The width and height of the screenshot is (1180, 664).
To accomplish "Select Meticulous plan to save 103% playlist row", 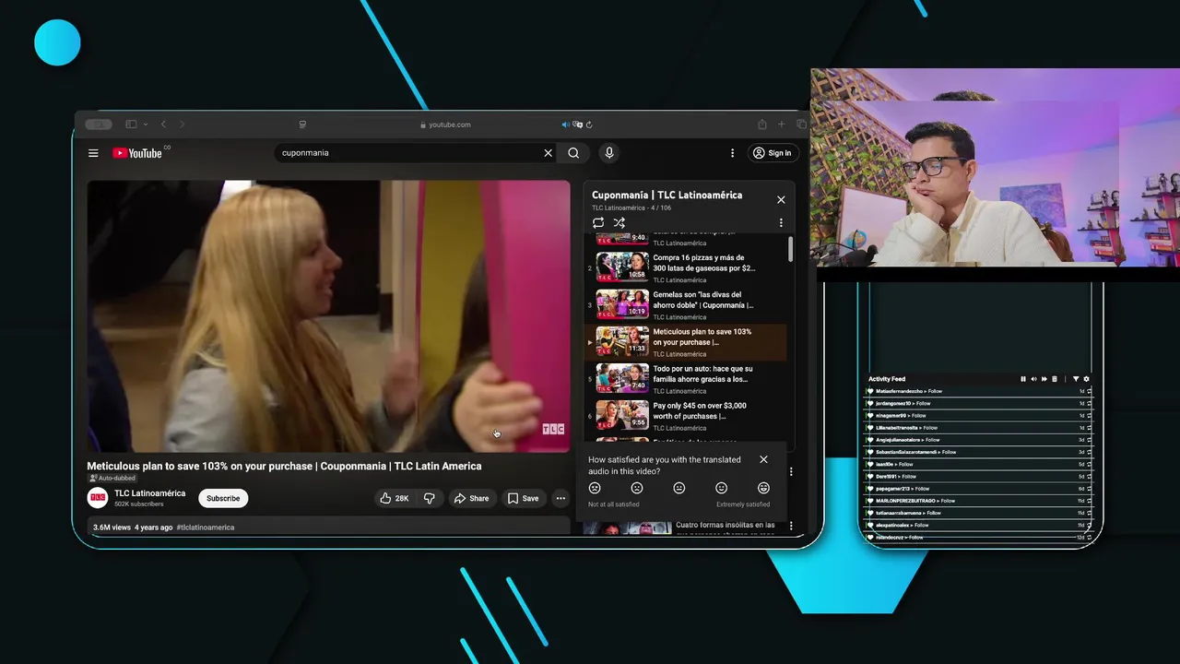I will [686, 342].
